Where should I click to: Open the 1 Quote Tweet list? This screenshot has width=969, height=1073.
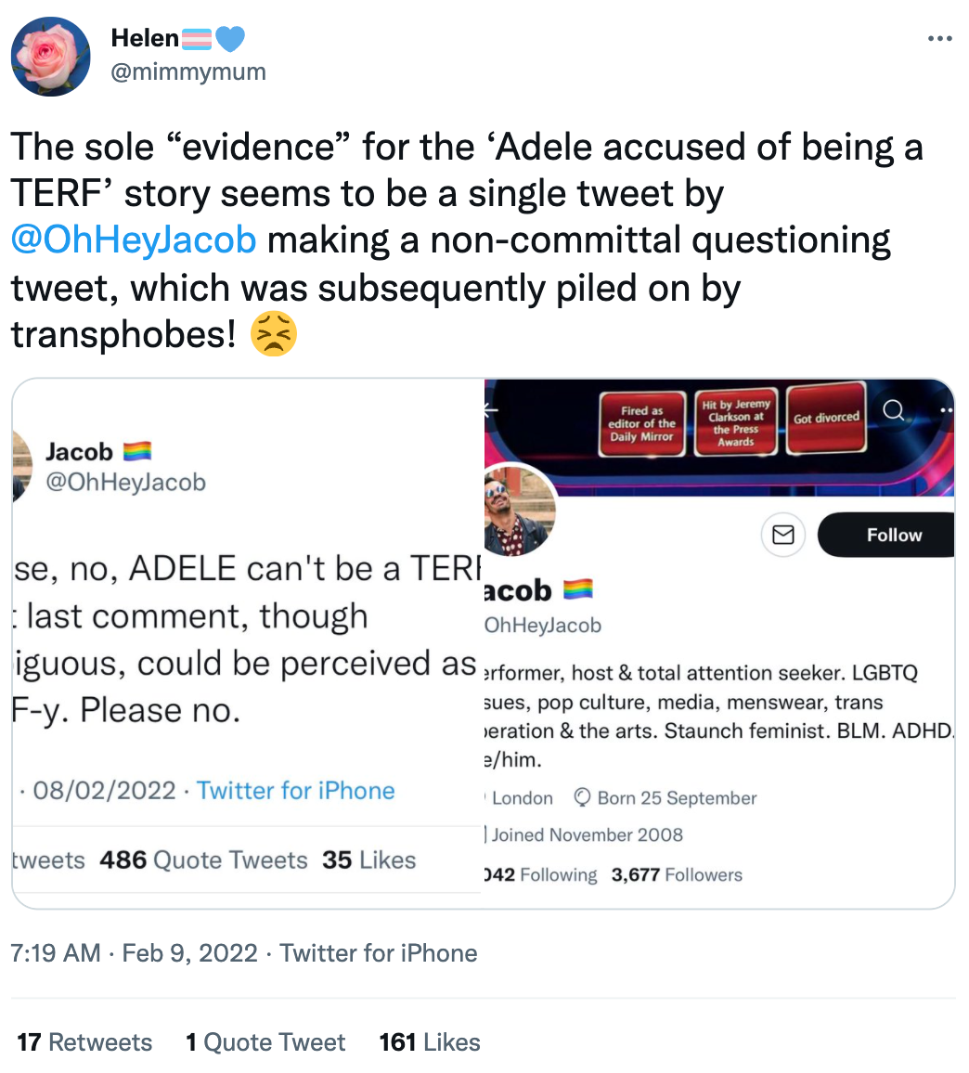coord(265,1041)
